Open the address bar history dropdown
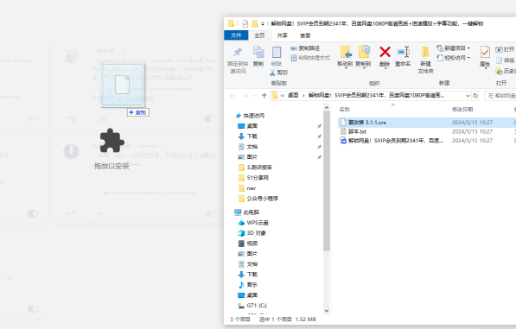The height and width of the screenshot is (329, 516). tap(468, 96)
